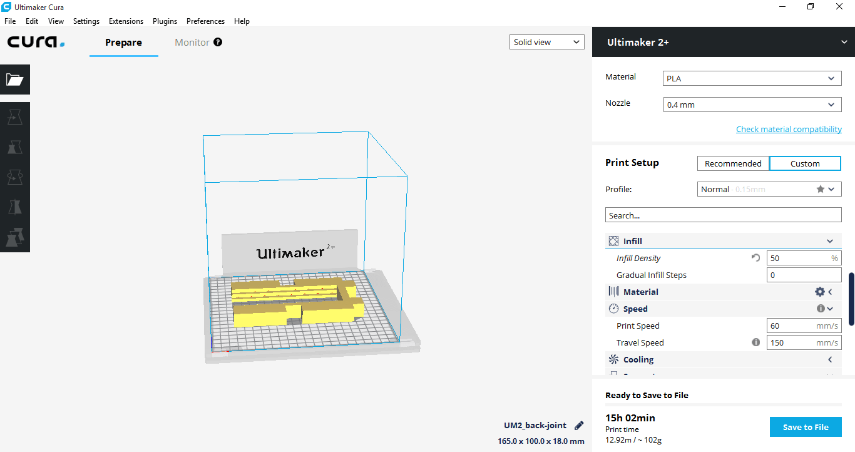
Task: Click the Travel Speed setting label
Action: [640, 342]
